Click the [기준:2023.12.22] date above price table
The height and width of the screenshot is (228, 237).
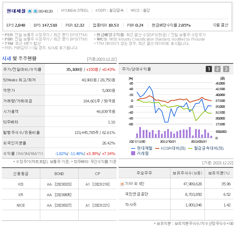coord(102,59)
